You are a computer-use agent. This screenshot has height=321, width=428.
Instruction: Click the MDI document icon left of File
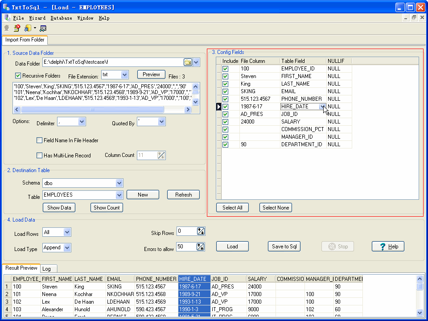pyautogui.click(x=8, y=18)
